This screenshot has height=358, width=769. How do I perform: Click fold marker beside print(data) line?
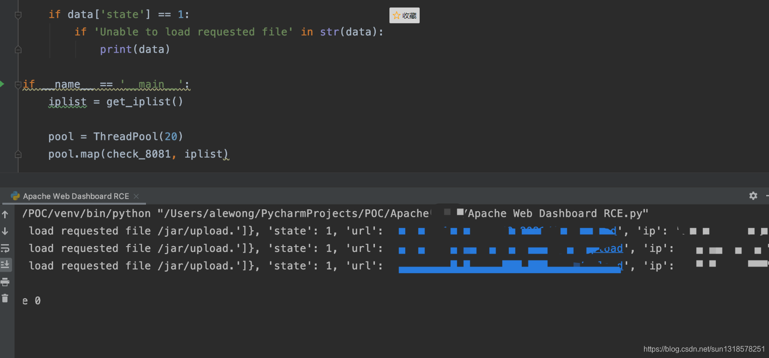point(18,49)
